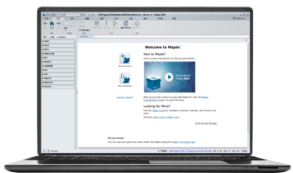Click the palette panel vertical scrollbar

tap(76, 94)
